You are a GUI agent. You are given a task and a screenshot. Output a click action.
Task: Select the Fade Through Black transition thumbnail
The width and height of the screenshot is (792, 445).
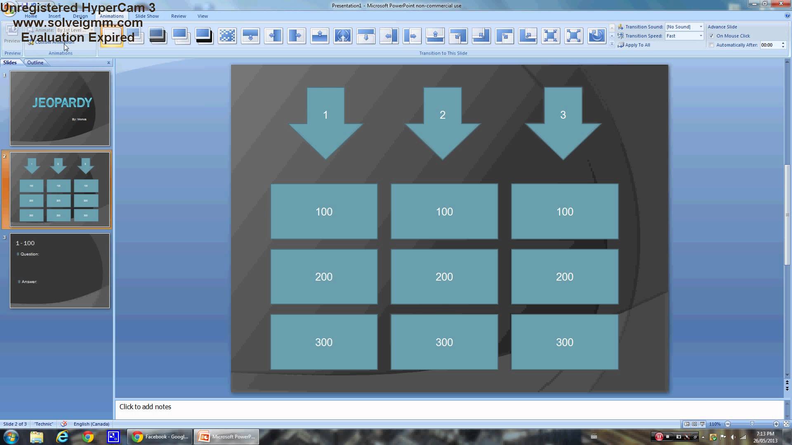pos(158,36)
